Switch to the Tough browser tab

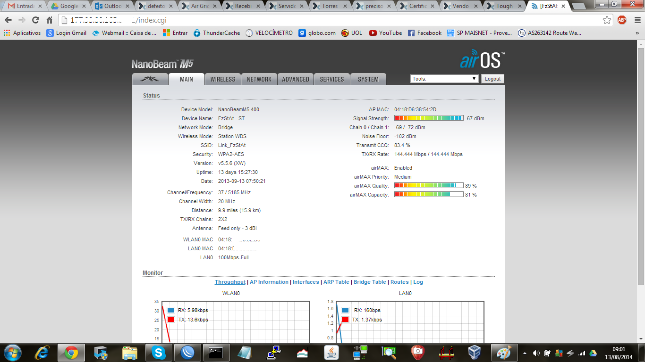503,6
